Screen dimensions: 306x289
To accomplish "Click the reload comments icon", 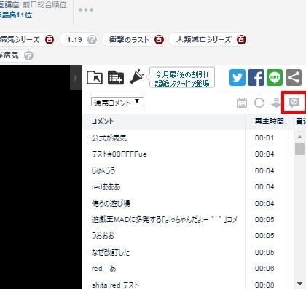I will [x=259, y=103].
